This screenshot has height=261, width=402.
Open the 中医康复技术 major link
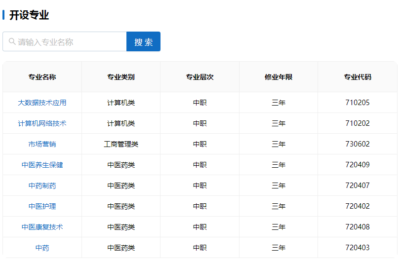42,227
